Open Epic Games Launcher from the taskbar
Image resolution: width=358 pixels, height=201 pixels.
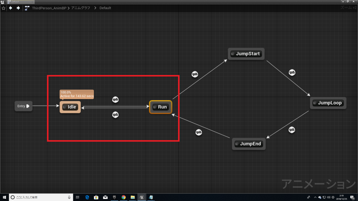tap(114, 198)
